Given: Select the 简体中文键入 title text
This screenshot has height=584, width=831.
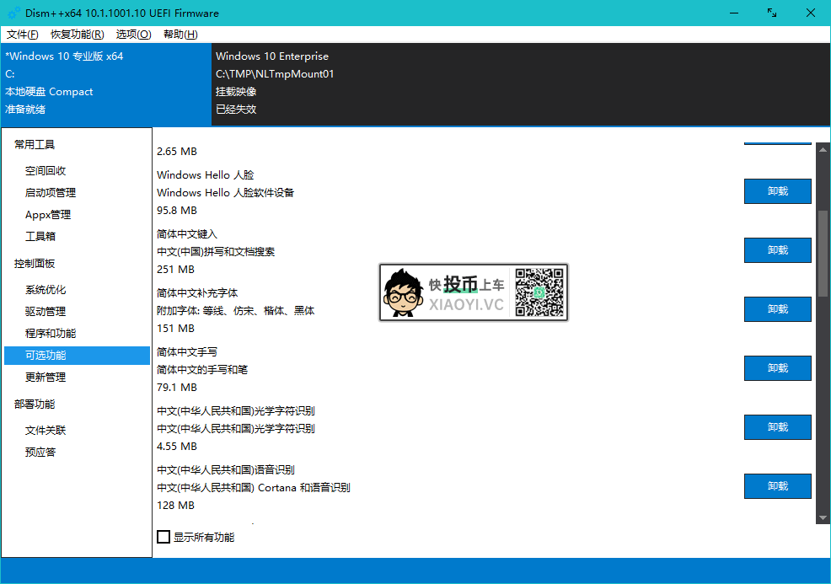Looking at the screenshot, I should coord(187,233).
